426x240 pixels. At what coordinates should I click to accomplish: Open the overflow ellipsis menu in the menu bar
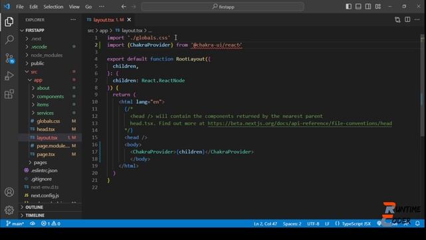point(101,7)
